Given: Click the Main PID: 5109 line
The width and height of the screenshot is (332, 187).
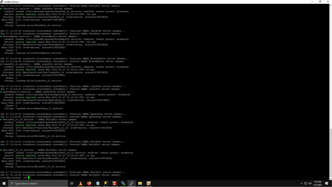Looking at the screenshot, I should [x=34, y=20].
